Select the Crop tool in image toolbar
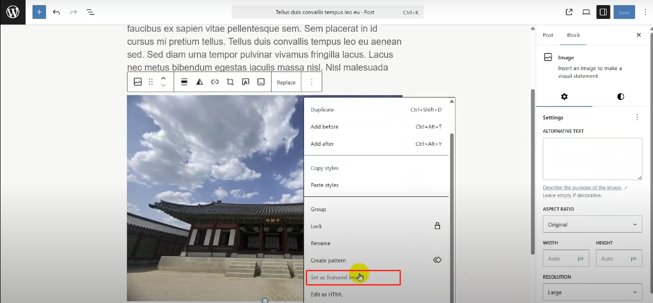 (x=230, y=82)
